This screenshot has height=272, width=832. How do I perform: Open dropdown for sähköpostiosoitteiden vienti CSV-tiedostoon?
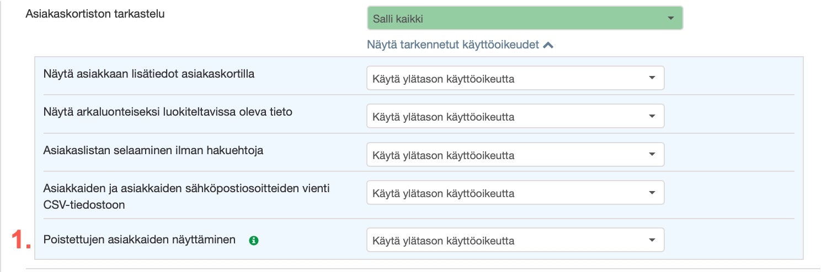[x=515, y=193]
